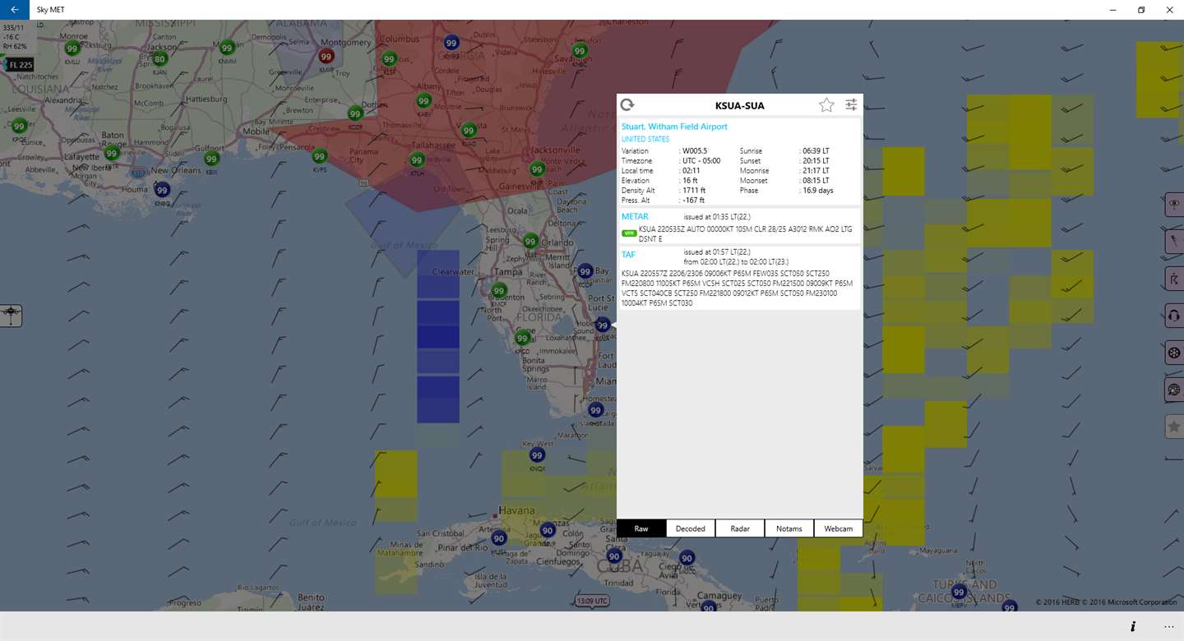Screen dimensions: 1184x641
Task: Select the blue 90 marker near Havana
Action: click(498, 538)
